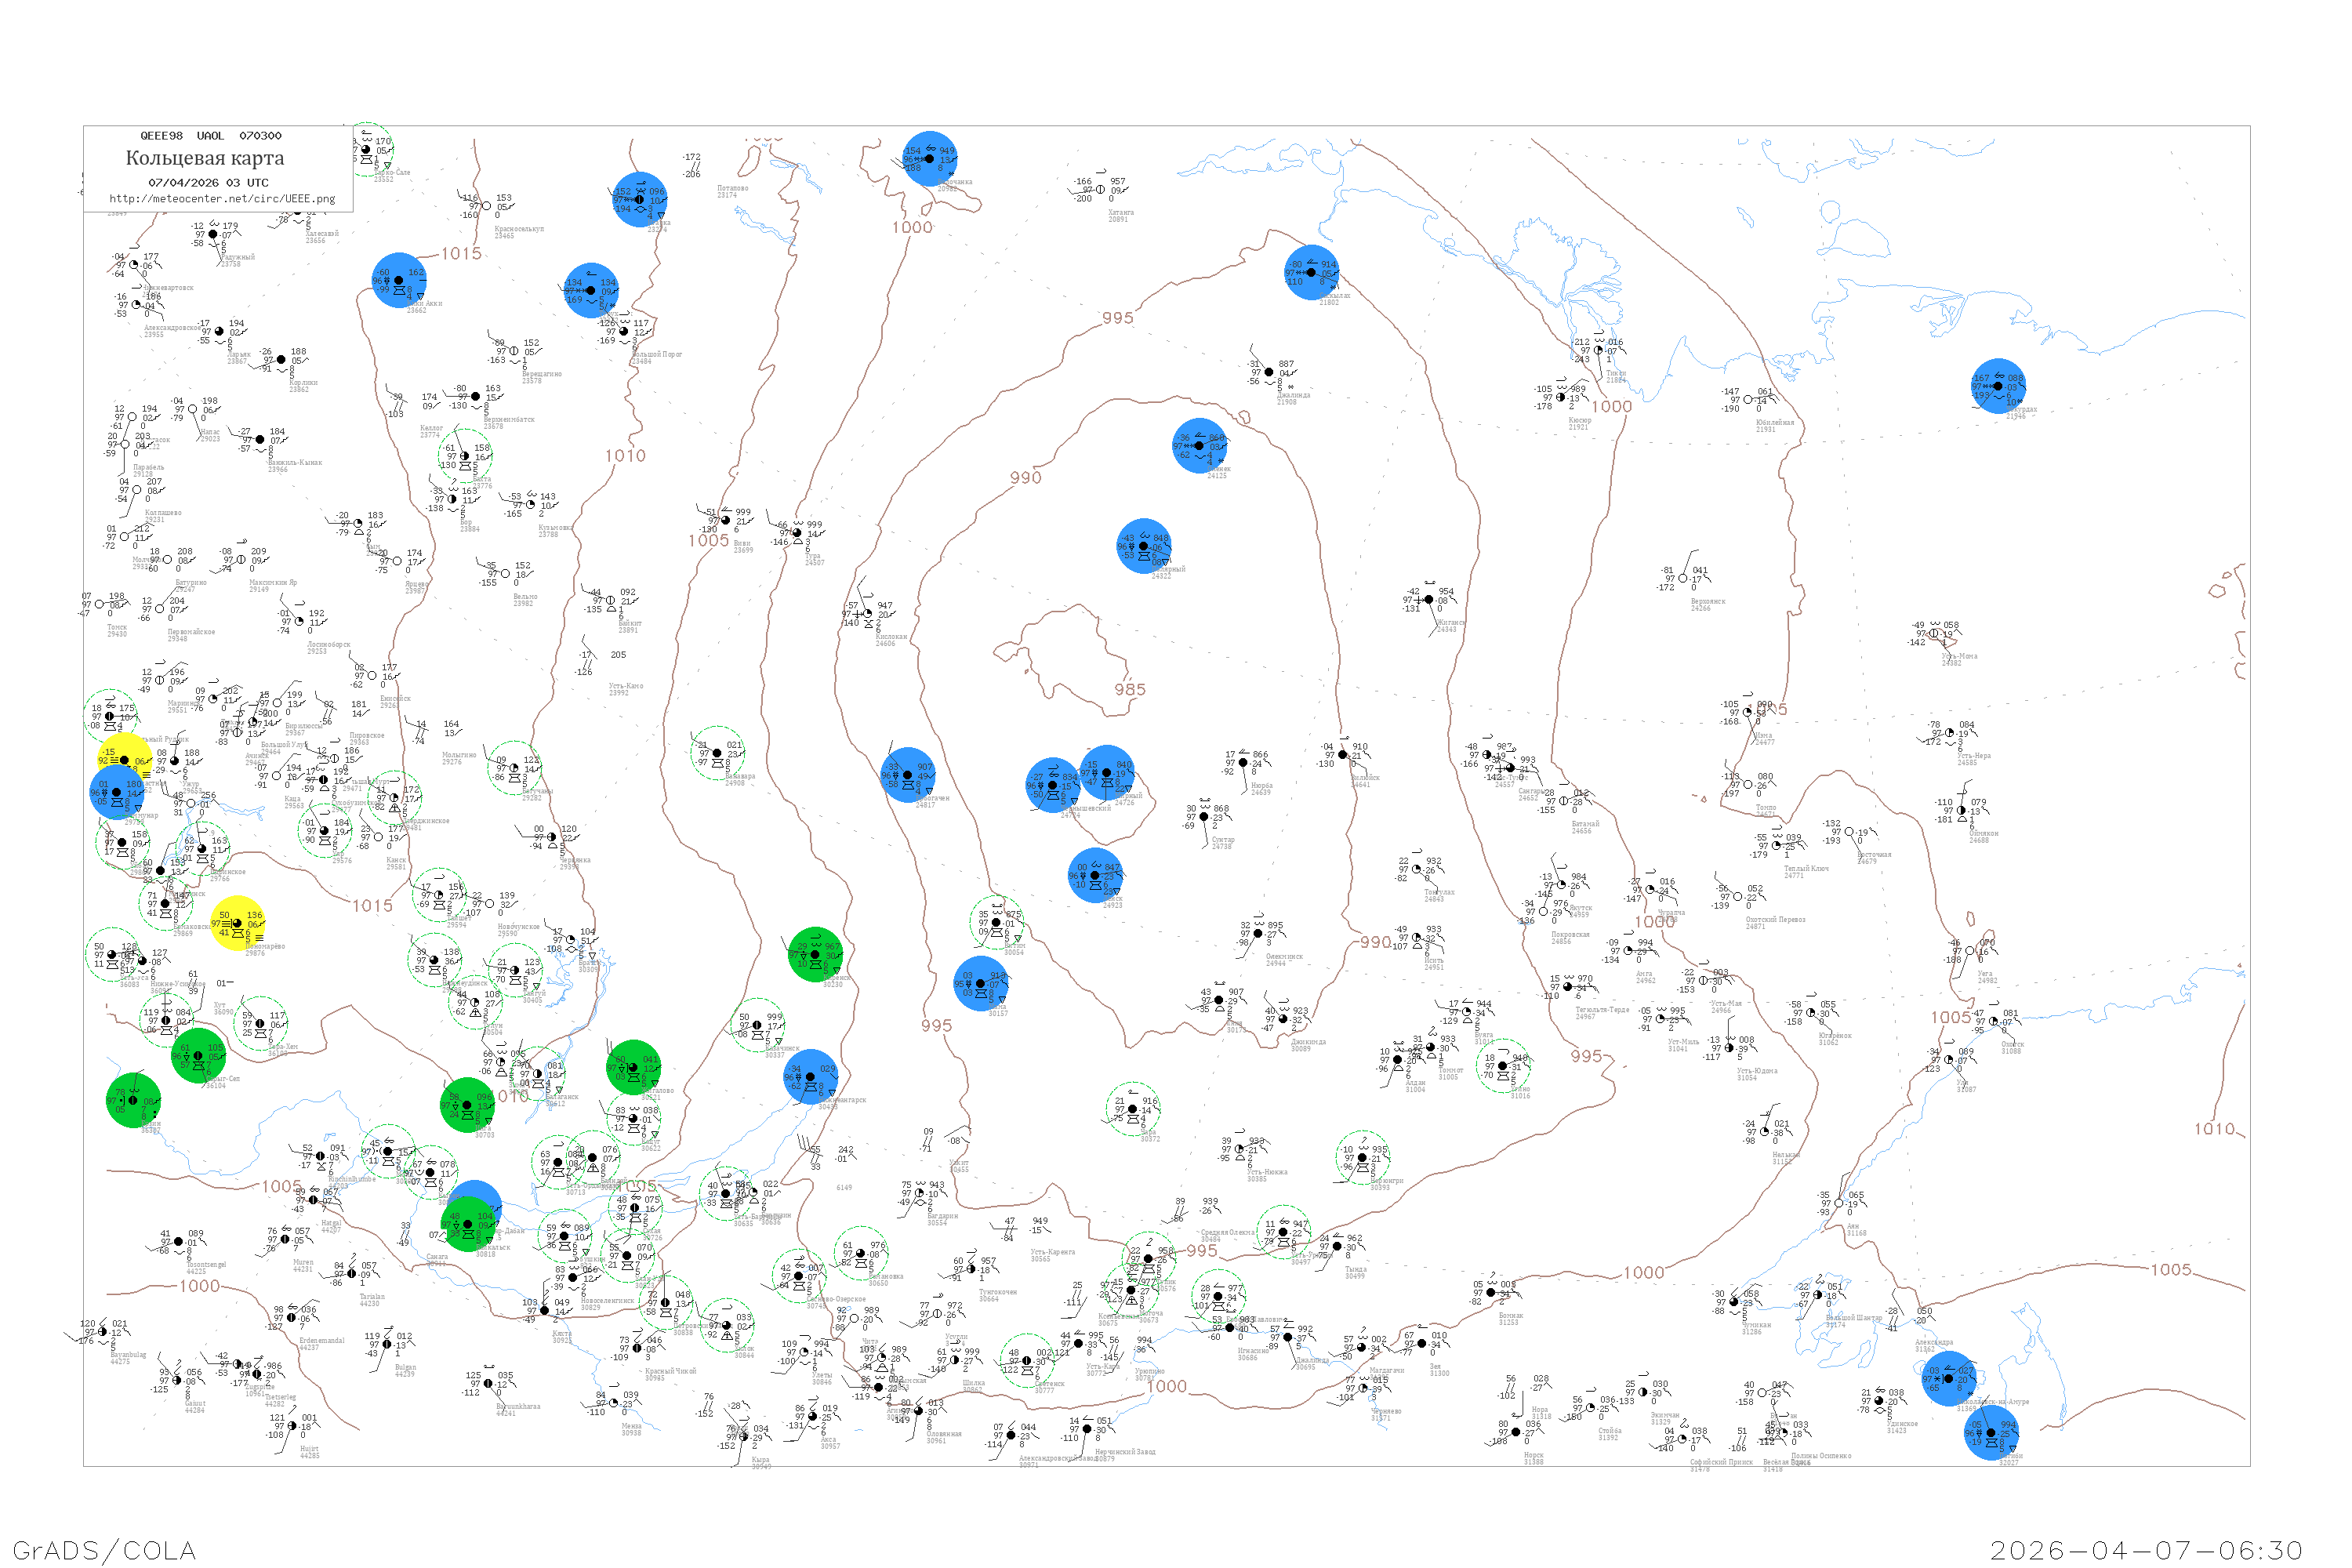This screenshot has height=1568, width=2352.
Task: Click the yellow station marker at Пономарёво
Action: tap(238, 923)
